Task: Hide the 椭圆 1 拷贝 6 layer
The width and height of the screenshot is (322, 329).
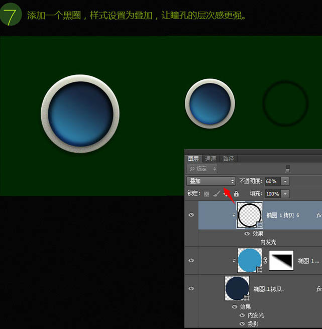Action: coord(191,215)
